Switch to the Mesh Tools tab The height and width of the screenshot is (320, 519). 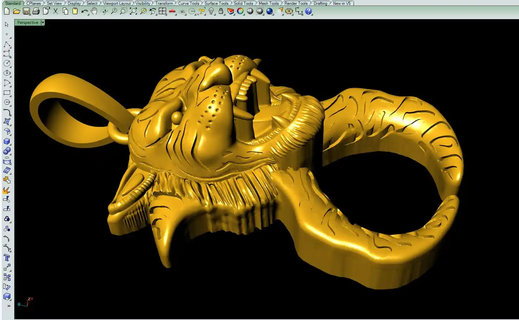point(269,3)
